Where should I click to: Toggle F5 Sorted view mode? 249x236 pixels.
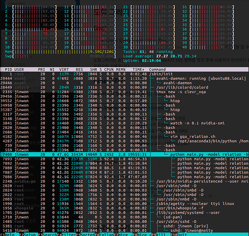pyautogui.click(x=85, y=235)
